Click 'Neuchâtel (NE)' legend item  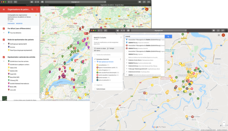coord(13,77)
